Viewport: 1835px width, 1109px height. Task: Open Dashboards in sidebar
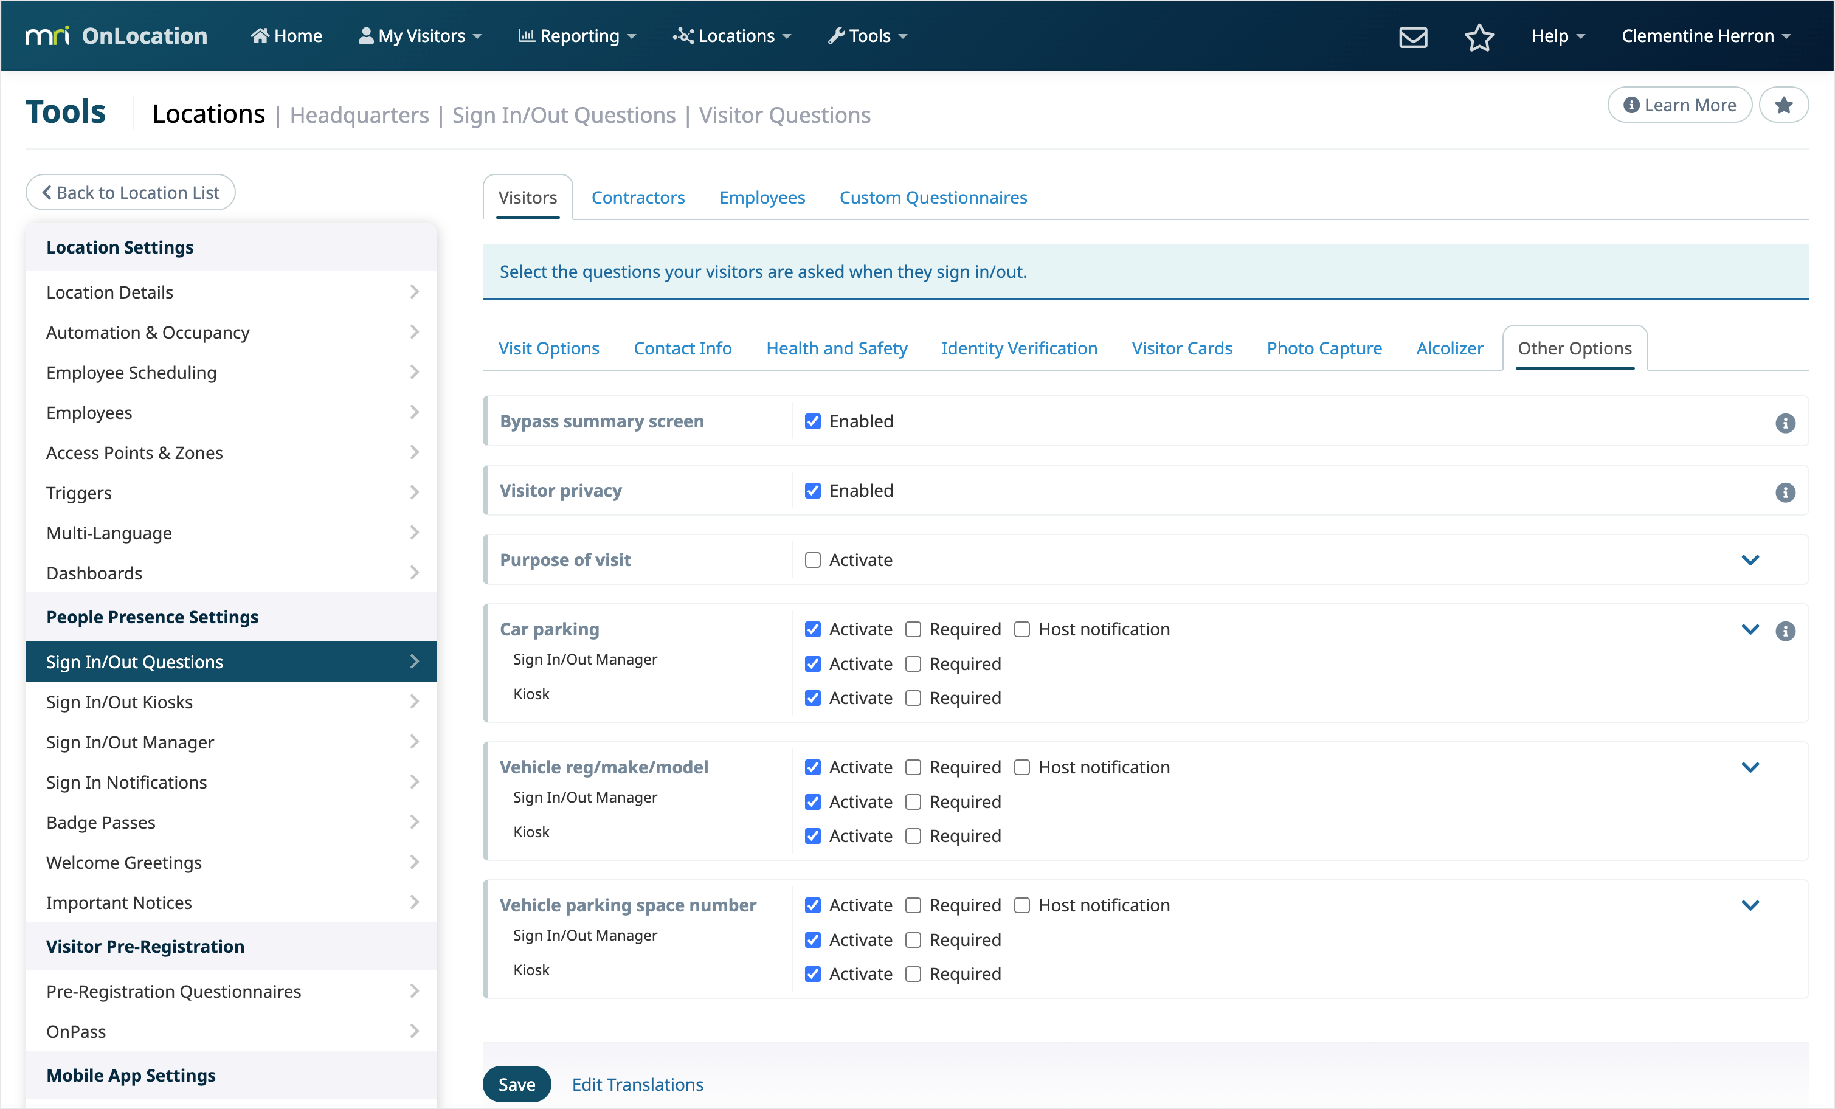click(x=231, y=573)
